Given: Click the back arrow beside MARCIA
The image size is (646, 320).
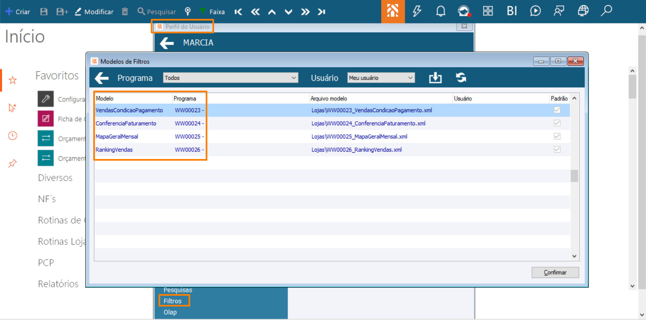Looking at the screenshot, I should tap(167, 43).
